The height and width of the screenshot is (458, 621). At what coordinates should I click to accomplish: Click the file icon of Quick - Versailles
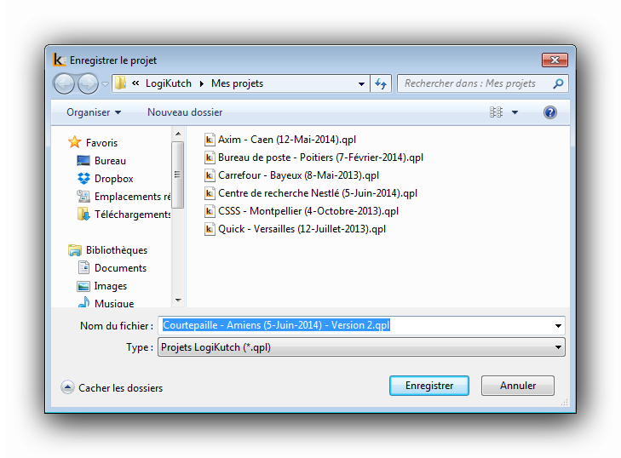click(x=210, y=229)
